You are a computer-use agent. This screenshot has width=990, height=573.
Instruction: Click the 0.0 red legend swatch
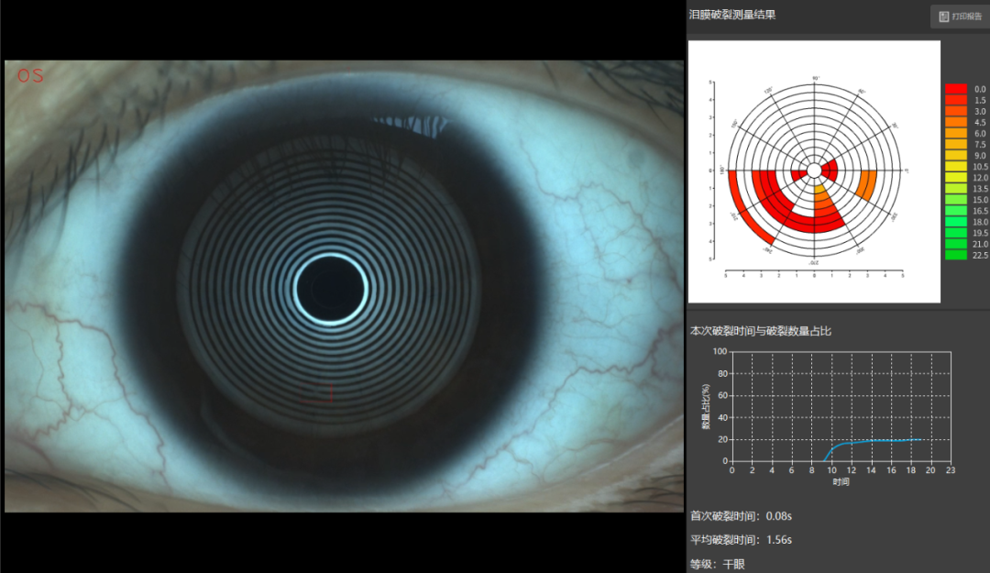point(956,89)
